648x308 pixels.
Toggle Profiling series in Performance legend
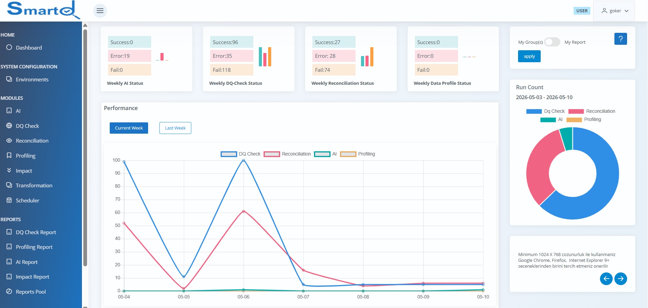coord(358,154)
